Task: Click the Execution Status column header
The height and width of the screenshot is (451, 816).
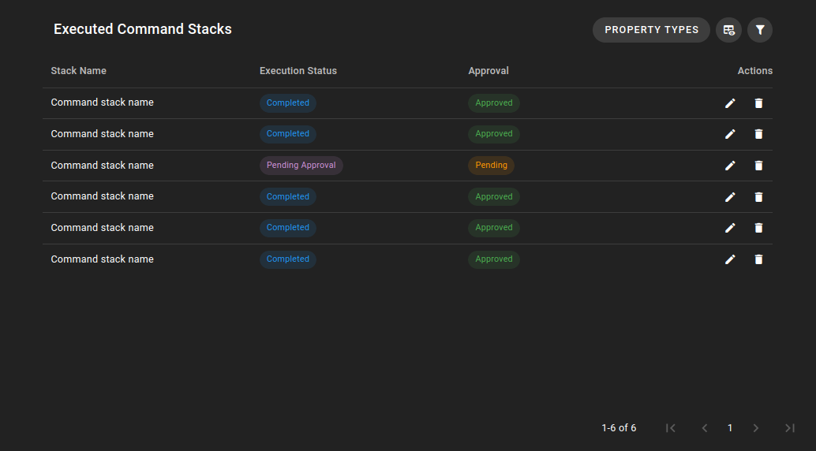Action: (298, 71)
